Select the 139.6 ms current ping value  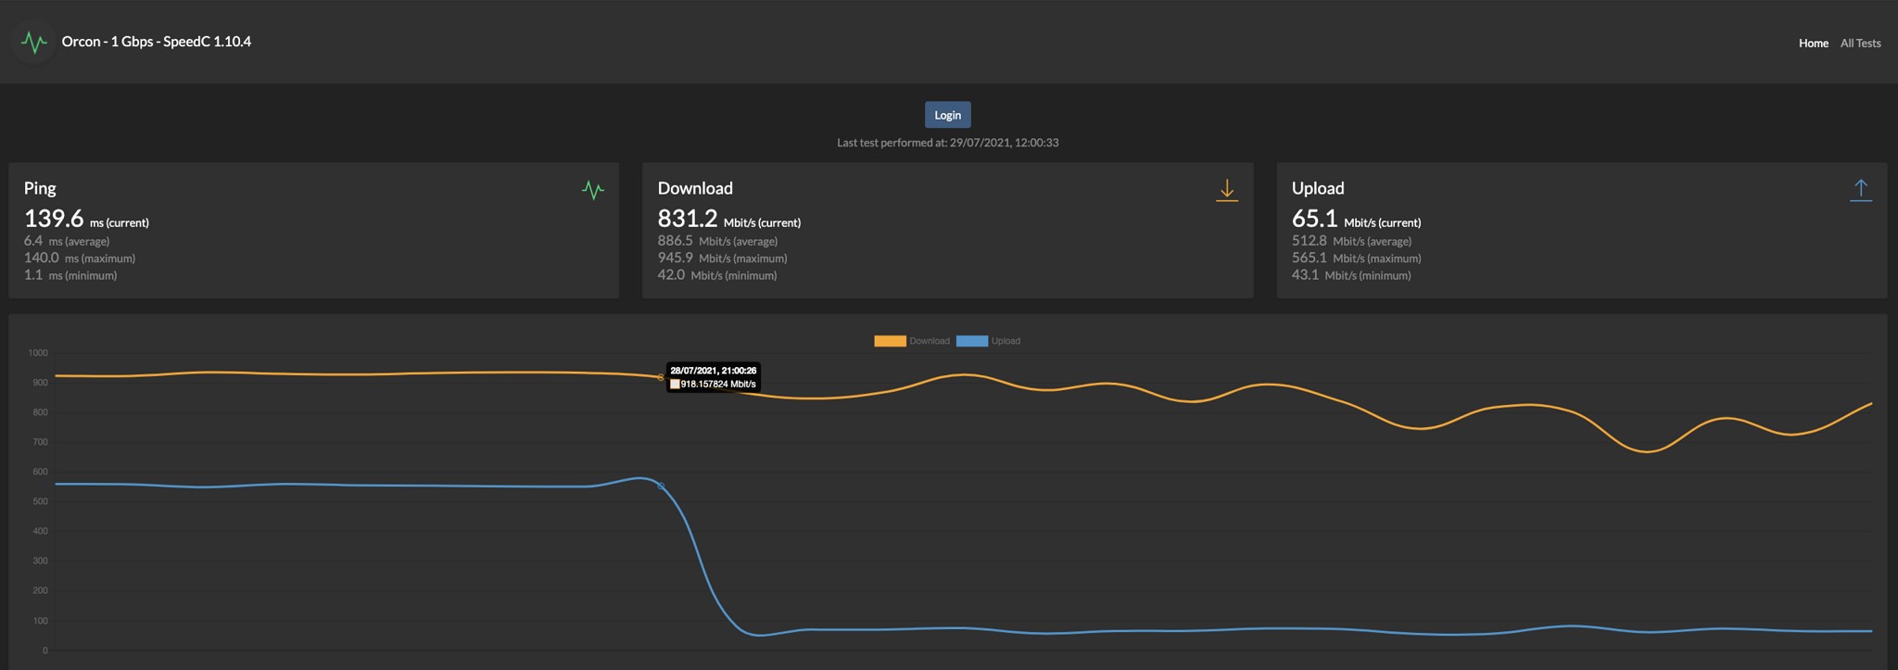pyautogui.click(x=54, y=219)
